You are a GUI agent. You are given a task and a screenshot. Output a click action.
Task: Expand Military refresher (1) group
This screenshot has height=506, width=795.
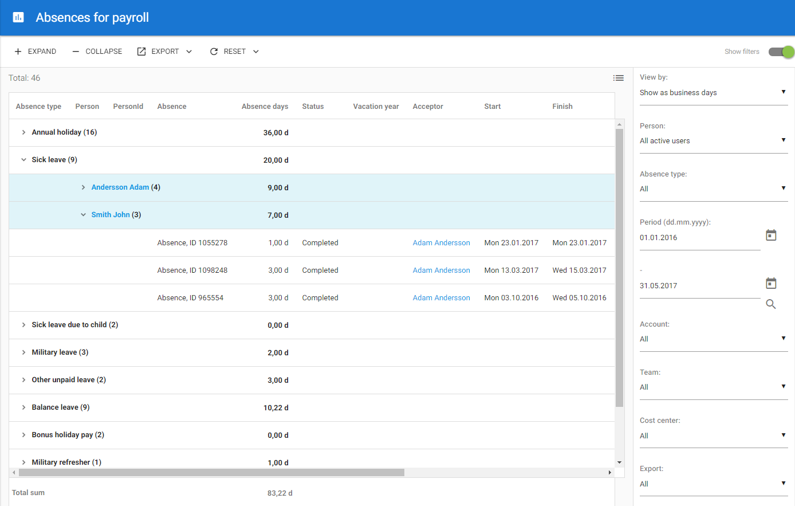(x=23, y=462)
